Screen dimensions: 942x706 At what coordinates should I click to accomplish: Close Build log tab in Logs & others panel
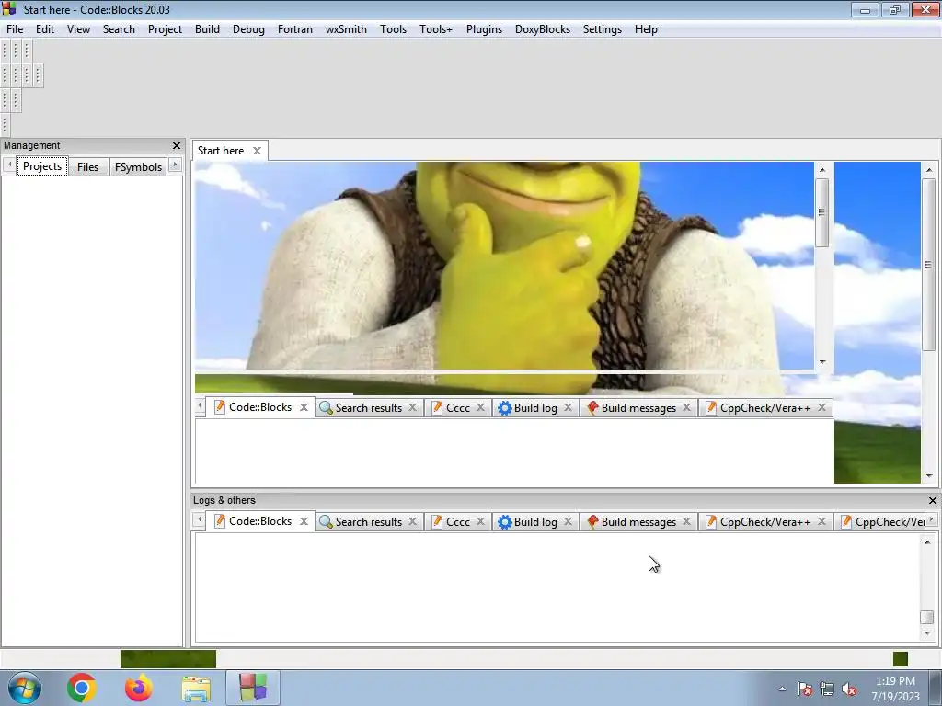568,522
